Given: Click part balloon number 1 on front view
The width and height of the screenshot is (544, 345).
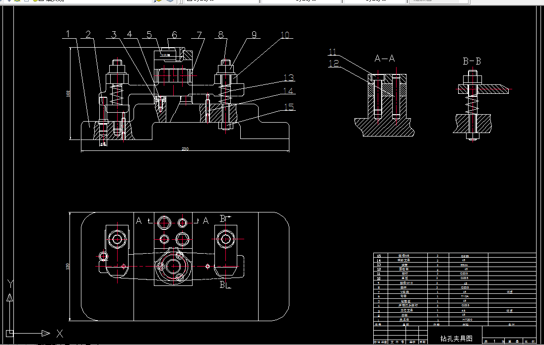Looking at the screenshot, I should (68, 34).
